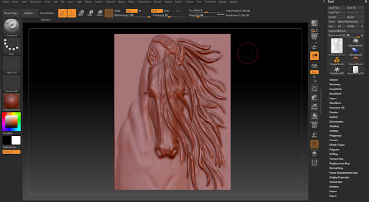
Task: Open the Preferences menu
Action: point(144,2)
